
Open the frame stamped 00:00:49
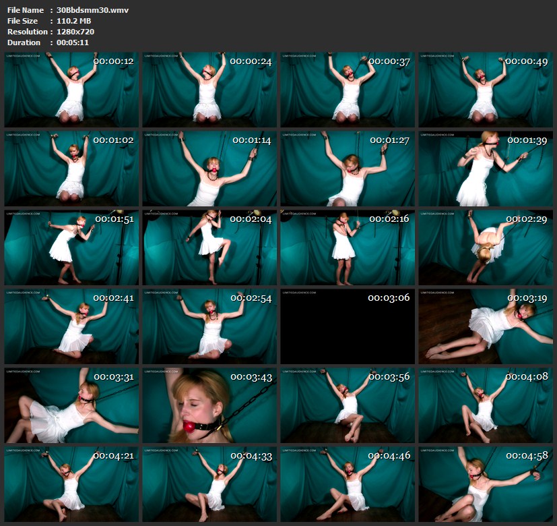tap(486, 90)
